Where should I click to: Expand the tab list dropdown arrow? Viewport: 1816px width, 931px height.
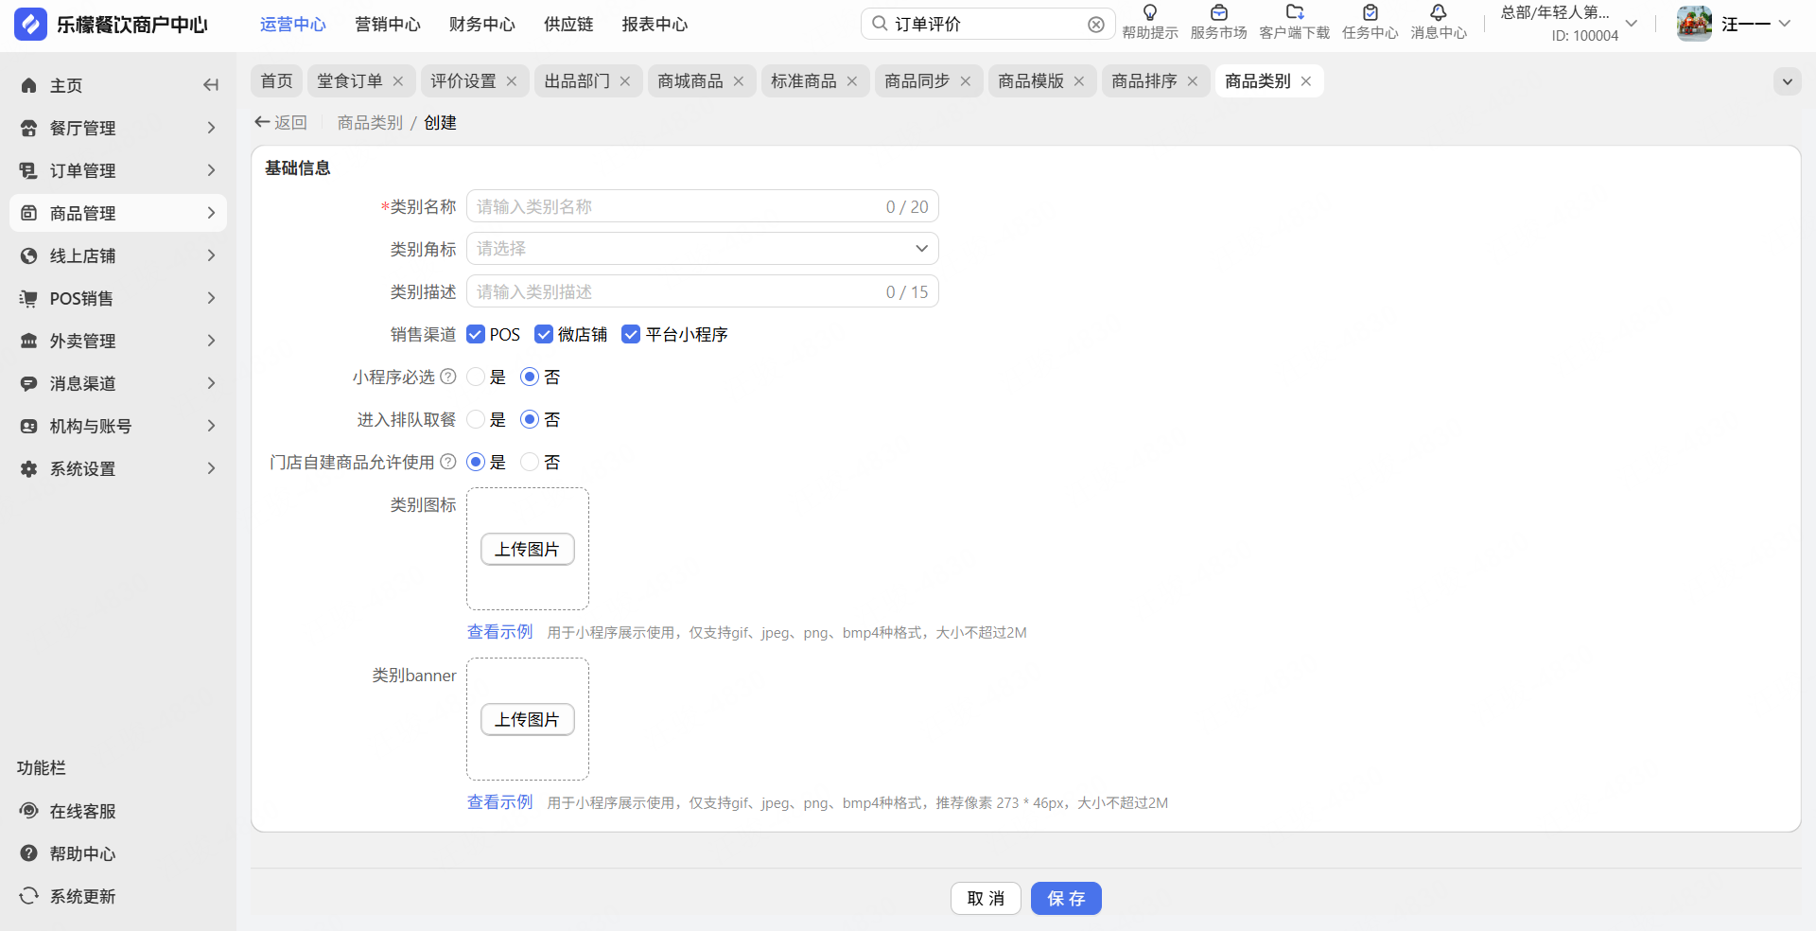pyautogui.click(x=1787, y=81)
